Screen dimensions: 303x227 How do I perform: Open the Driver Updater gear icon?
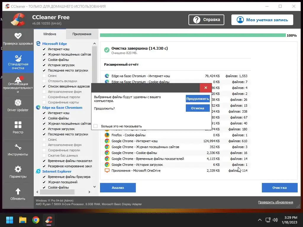pos(18,103)
